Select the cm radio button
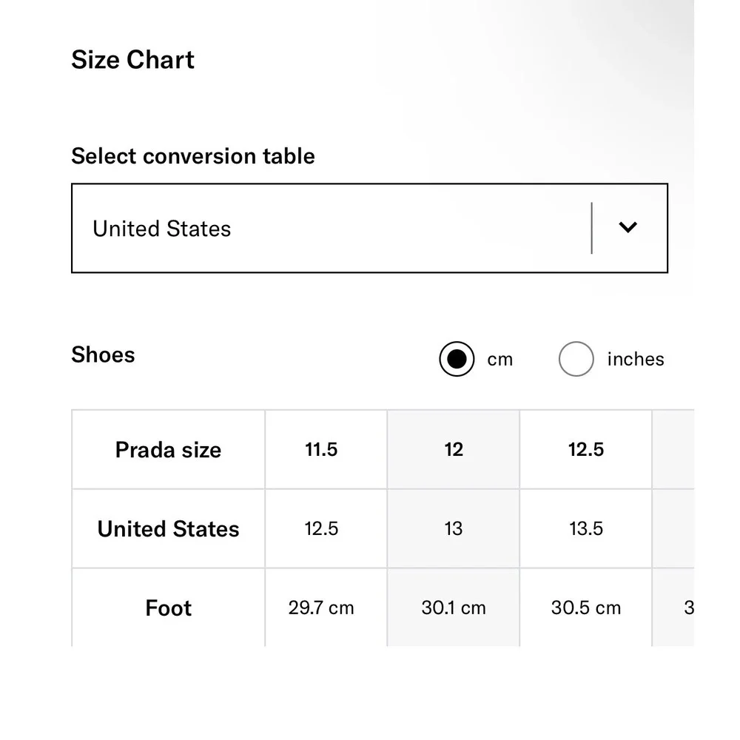This screenshot has height=740, width=740. [x=457, y=360]
